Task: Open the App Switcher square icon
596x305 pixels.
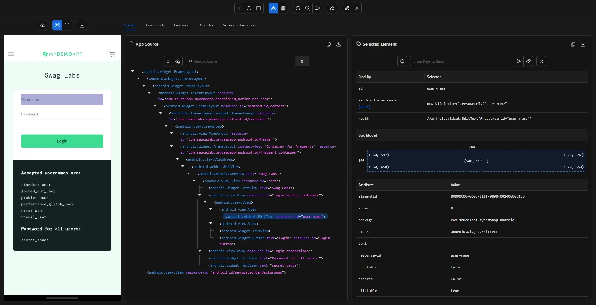Action: (259, 8)
